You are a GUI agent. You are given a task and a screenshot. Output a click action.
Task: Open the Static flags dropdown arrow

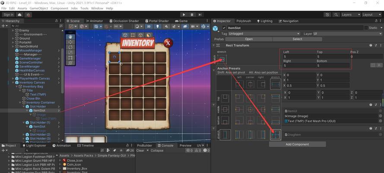click(381, 28)
